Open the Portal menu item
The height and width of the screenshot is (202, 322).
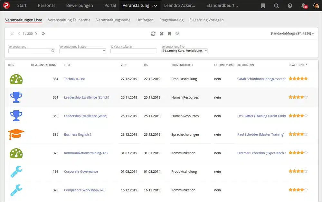110,5
